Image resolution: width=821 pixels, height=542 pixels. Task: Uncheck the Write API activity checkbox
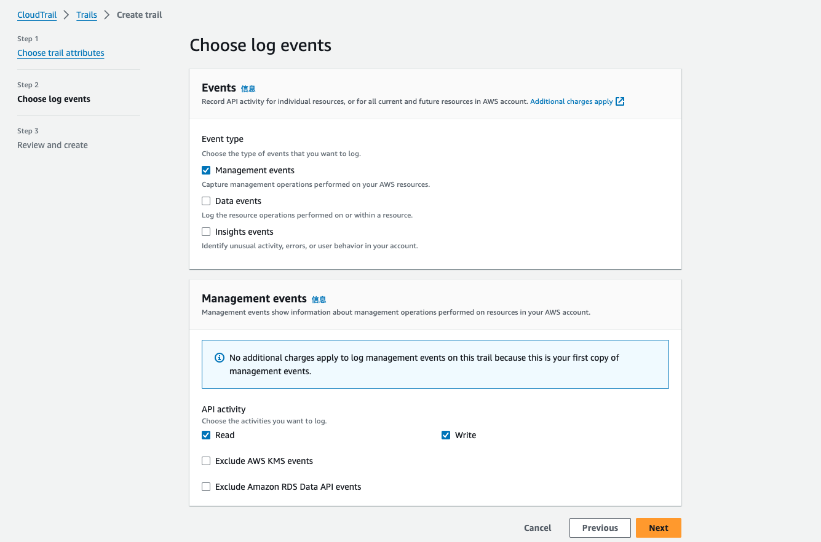click(x=446, y=435)
